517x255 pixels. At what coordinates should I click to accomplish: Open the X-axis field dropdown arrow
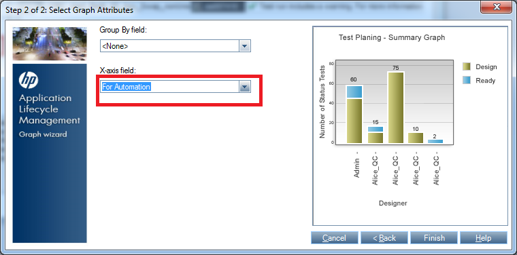point(244,87)
